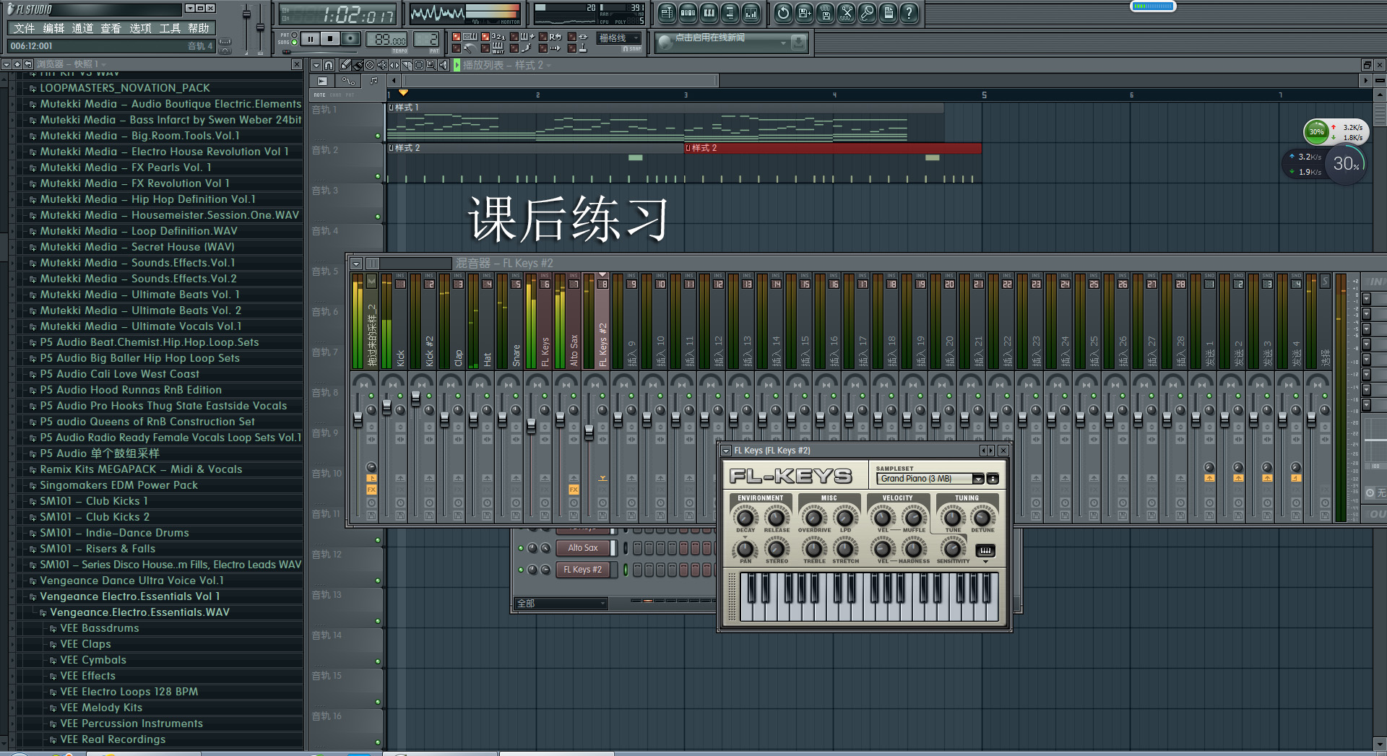Image resolution: width=1387 pixels, height=756 pixels.
Task: Open the browser view button
Action: pos(730,12)
